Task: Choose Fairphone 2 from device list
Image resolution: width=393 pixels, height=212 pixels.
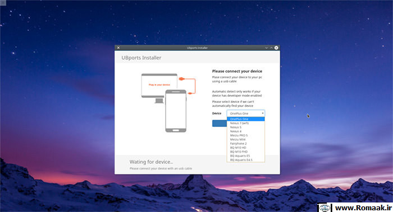Action: click(246, 144)
